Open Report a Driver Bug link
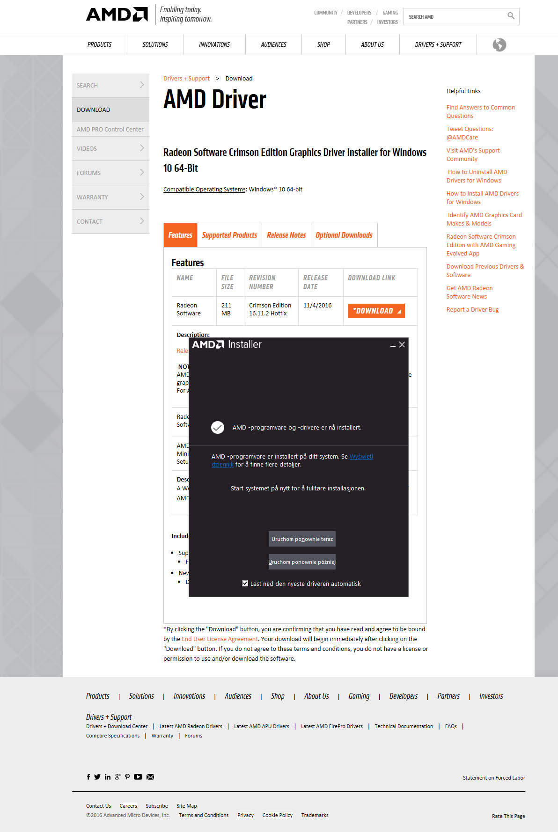 (472, 309)
